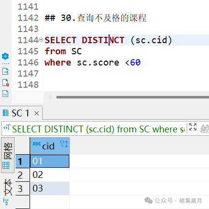Select the cid column header
Image resolution: width=209 pixels, height=209 pixels.
(50, 146)
